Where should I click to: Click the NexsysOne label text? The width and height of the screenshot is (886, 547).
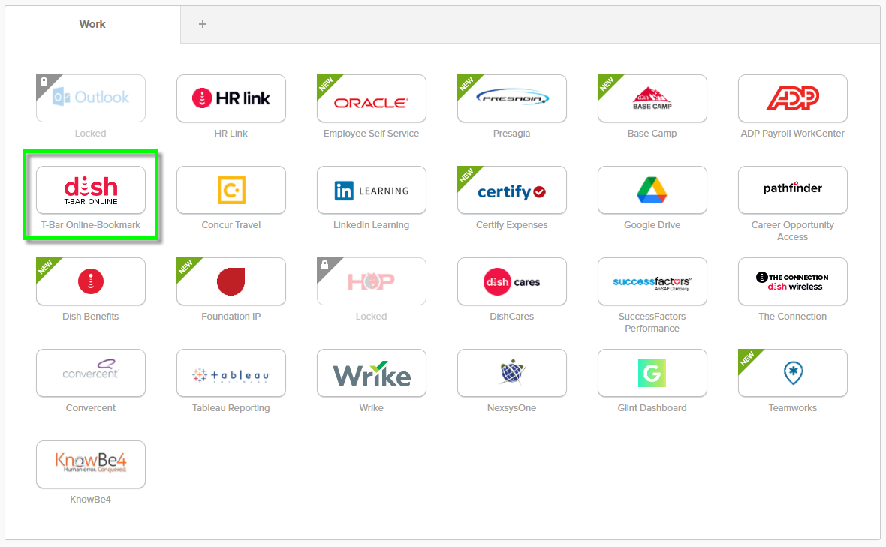pos(512,407)
